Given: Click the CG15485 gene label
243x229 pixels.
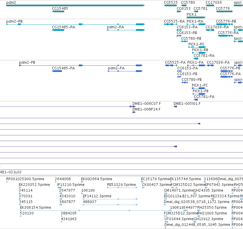Looking at the screenshot, I should tap(60, 9).
